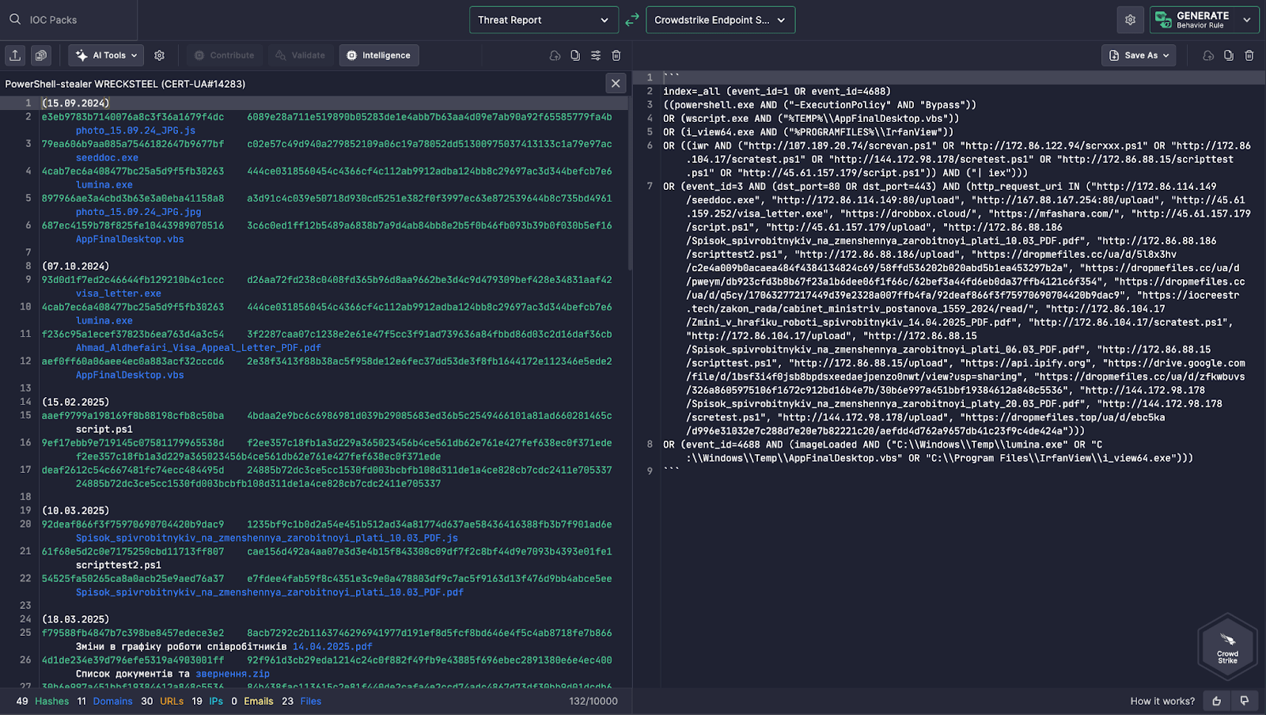Image resolution: width=1266 pixels, height=715 pixels.
Task: Open the AI Tools dropdown
Action: click(x=107, y=55)
